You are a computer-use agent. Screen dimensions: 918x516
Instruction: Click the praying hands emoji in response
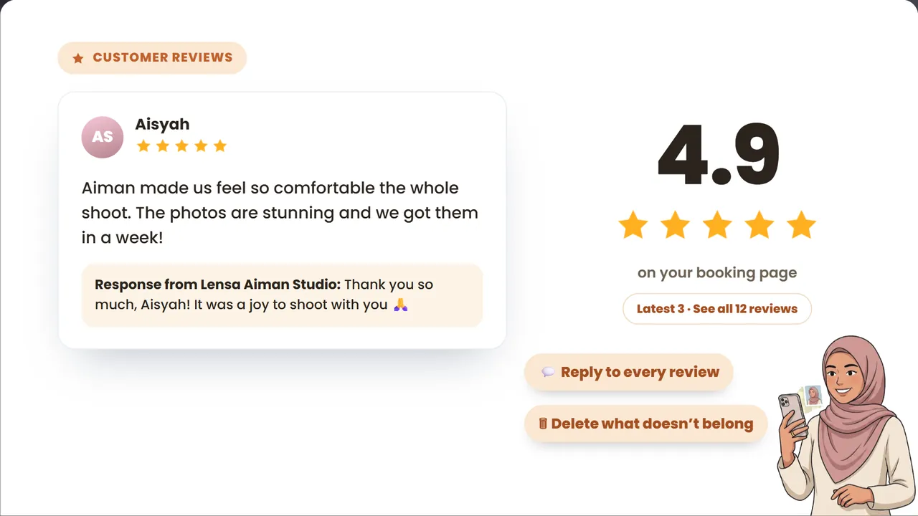click(x=401, y=305)
